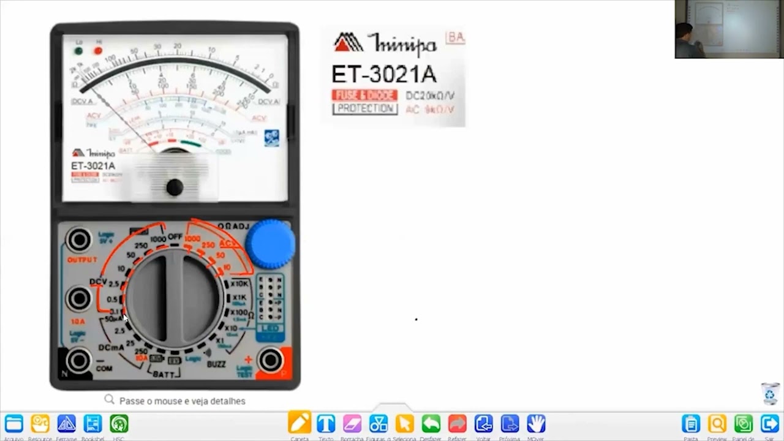784x441 pixels.
Task: Open the green HSC globe icon
Action: (119, 424)
